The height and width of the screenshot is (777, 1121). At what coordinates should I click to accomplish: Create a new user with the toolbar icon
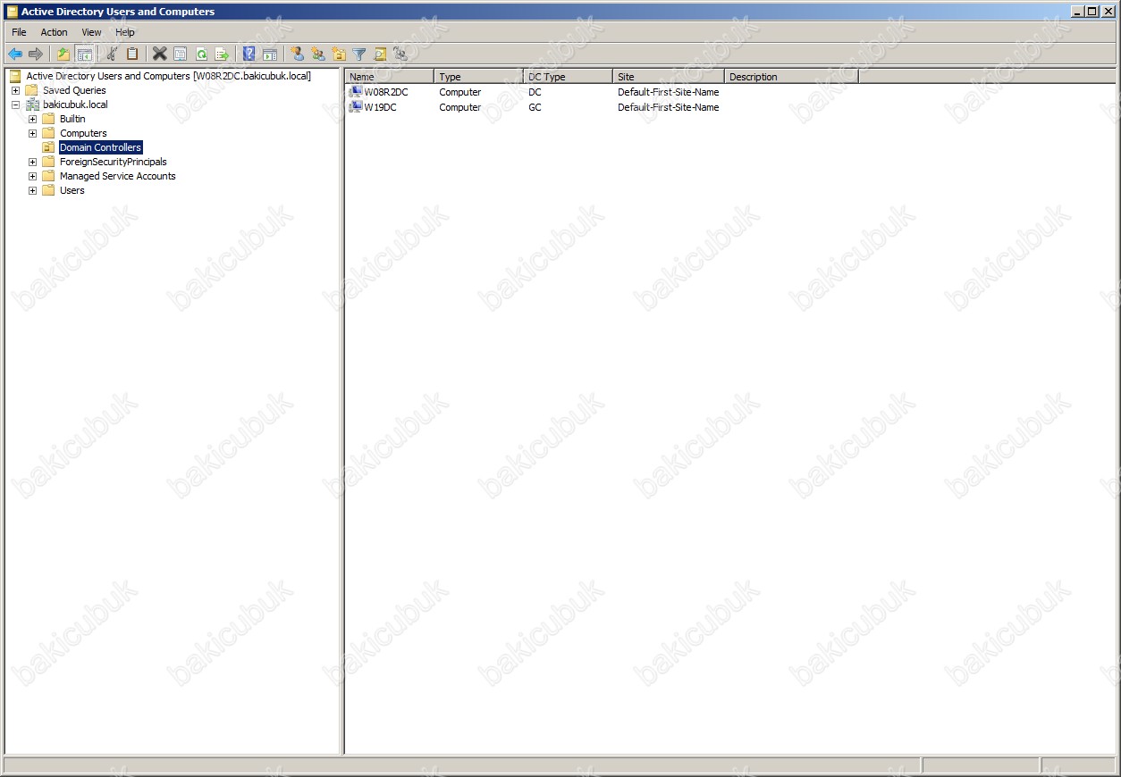pos(297,54)
